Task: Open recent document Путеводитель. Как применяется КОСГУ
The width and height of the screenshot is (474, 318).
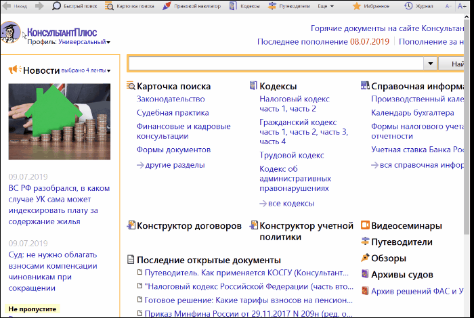Action: (246, 273)
